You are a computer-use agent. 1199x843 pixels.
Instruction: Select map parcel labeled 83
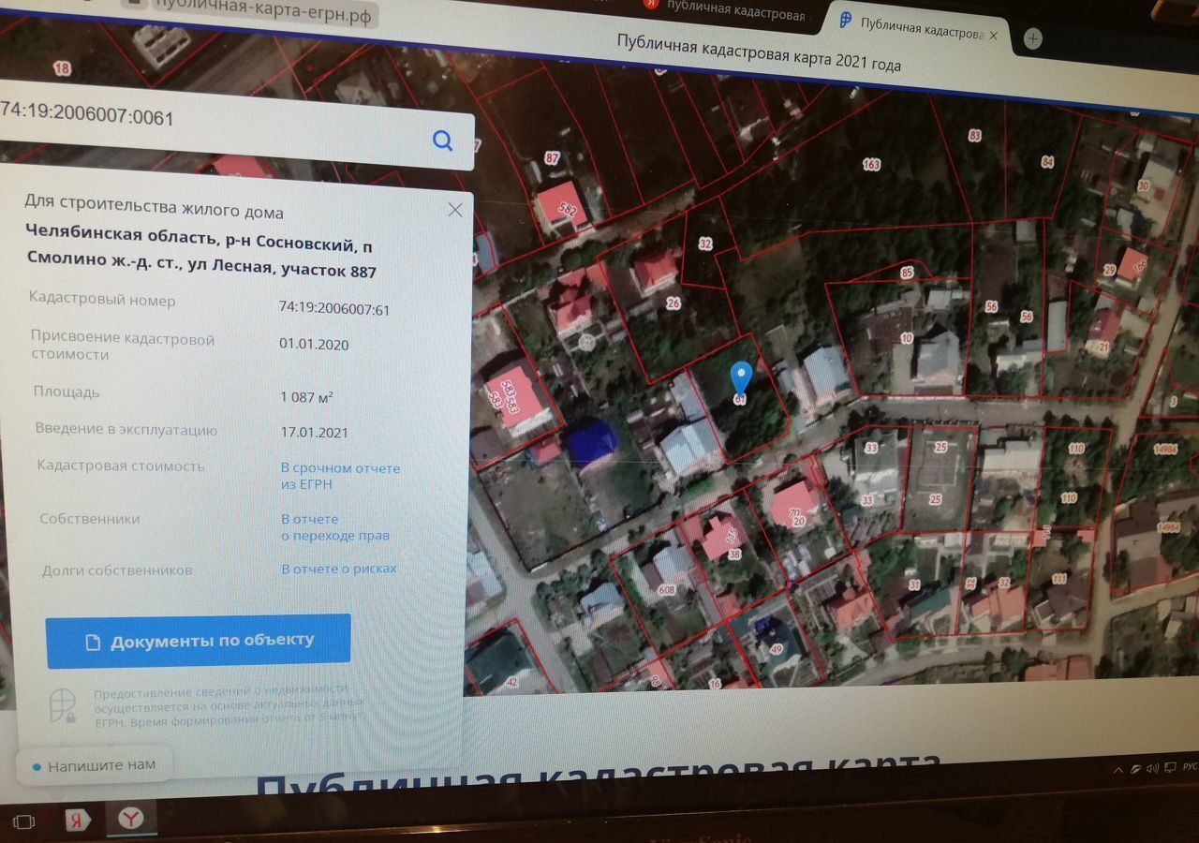975,136
